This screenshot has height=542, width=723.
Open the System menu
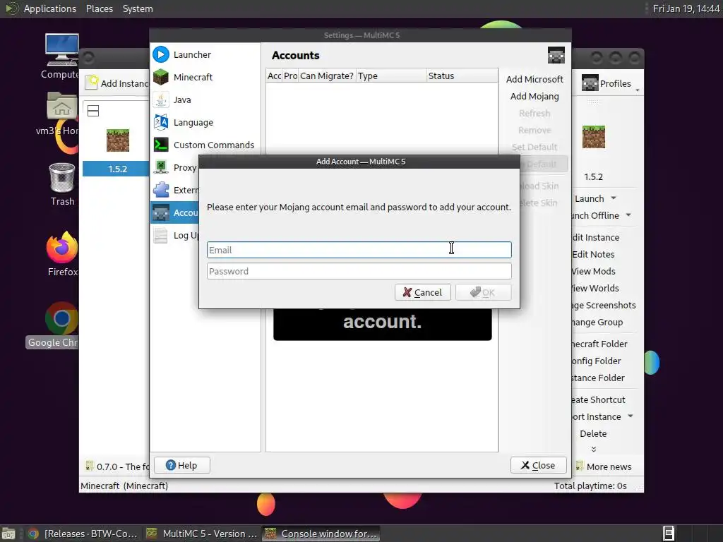138,8
